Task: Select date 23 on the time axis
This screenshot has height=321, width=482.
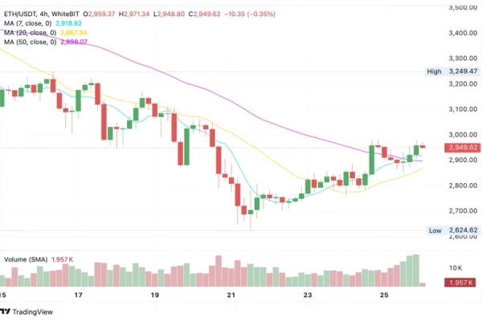Action: [x=308, y=295]
